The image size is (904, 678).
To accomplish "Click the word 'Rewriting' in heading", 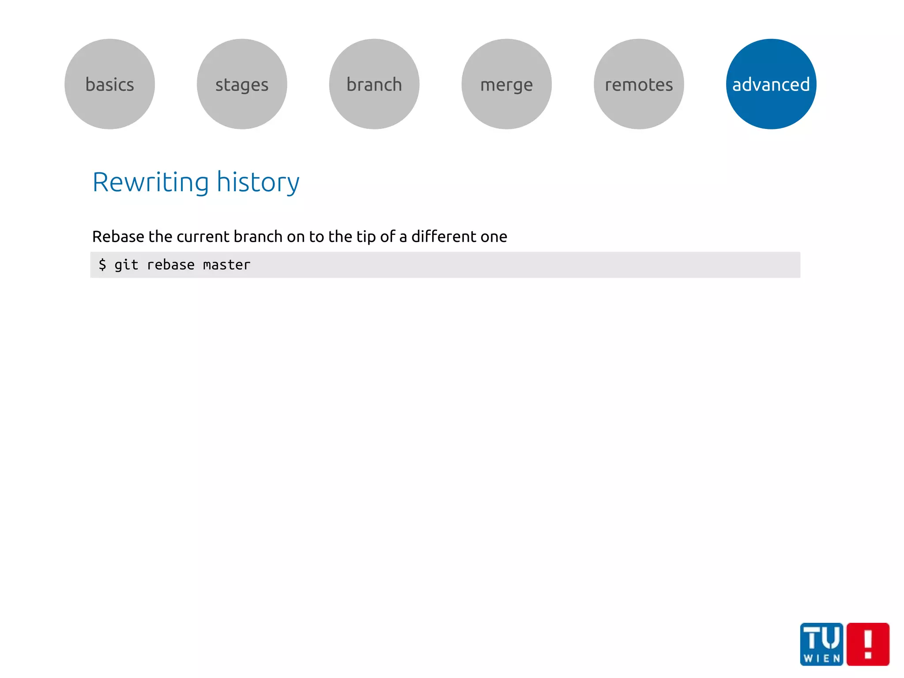I will coord(151,182).
